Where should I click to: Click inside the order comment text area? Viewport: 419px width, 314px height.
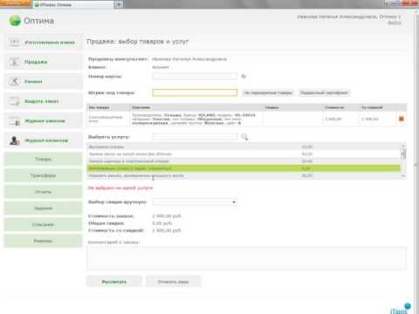pos(246,258)
